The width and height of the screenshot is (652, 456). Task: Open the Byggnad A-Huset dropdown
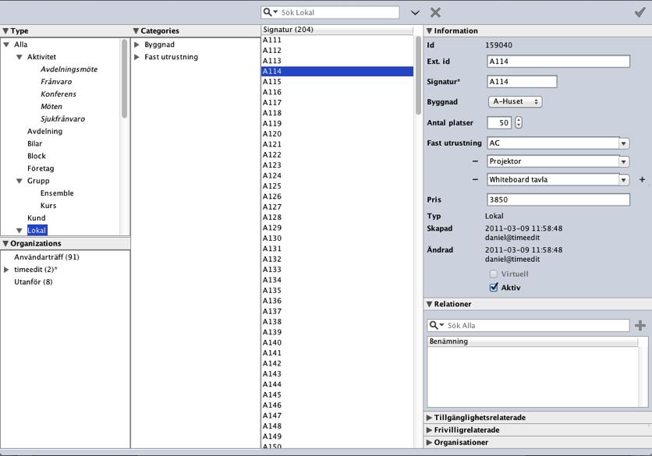pyautogui.click(x=515, y=101)
